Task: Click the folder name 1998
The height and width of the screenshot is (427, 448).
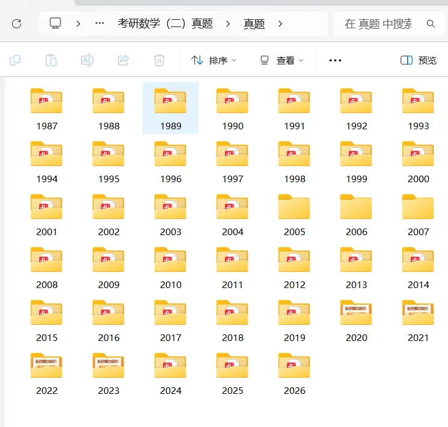Action: (294, 179)
